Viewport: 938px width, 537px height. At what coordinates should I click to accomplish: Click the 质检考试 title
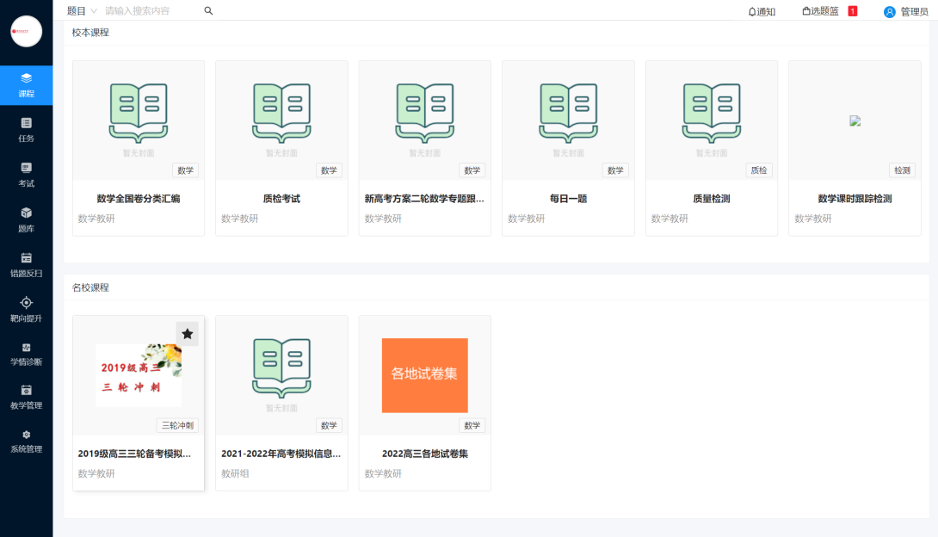coord(281,199)
